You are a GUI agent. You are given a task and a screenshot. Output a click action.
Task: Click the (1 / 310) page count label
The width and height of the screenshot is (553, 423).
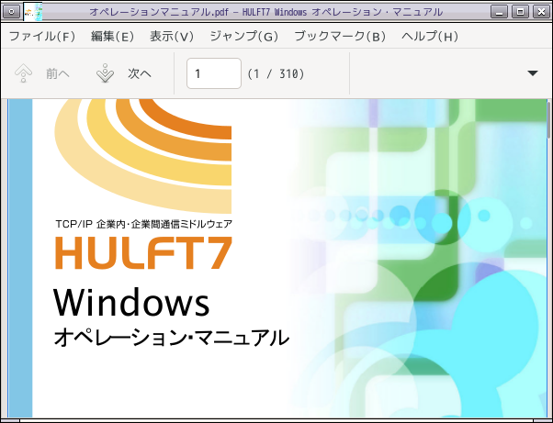pyautogui.click(x=276, y=74)
